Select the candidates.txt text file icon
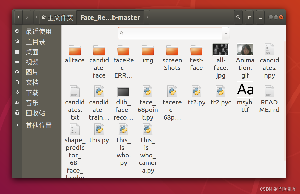Screen dimensions: 300x194 [x=75, y=91]
